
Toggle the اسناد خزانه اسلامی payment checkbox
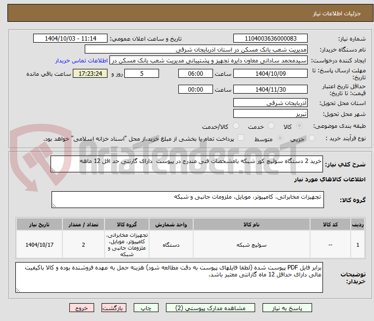pyautogui.click(x=241, y=138)
